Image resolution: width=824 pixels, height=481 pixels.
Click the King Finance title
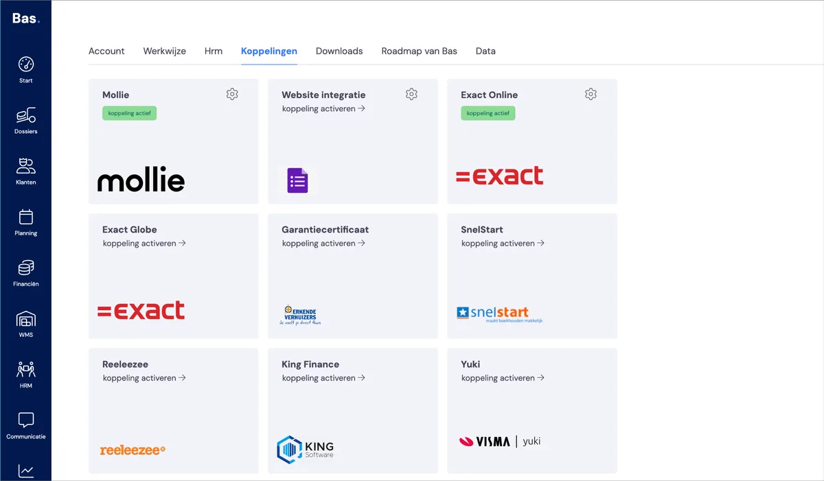[x=310, y=364]
